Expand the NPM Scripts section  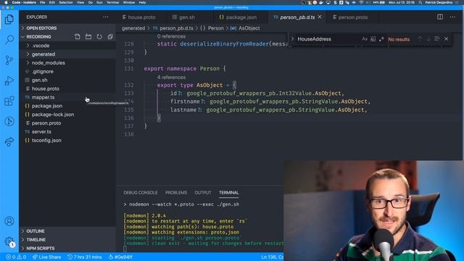click(67, 248)
